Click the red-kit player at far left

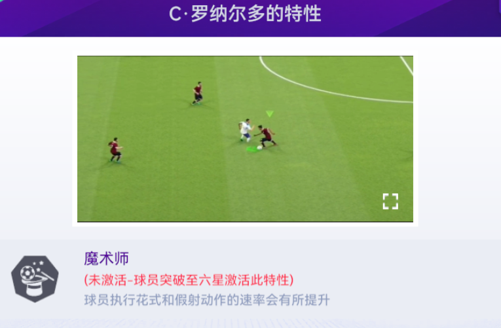[115, 150]
